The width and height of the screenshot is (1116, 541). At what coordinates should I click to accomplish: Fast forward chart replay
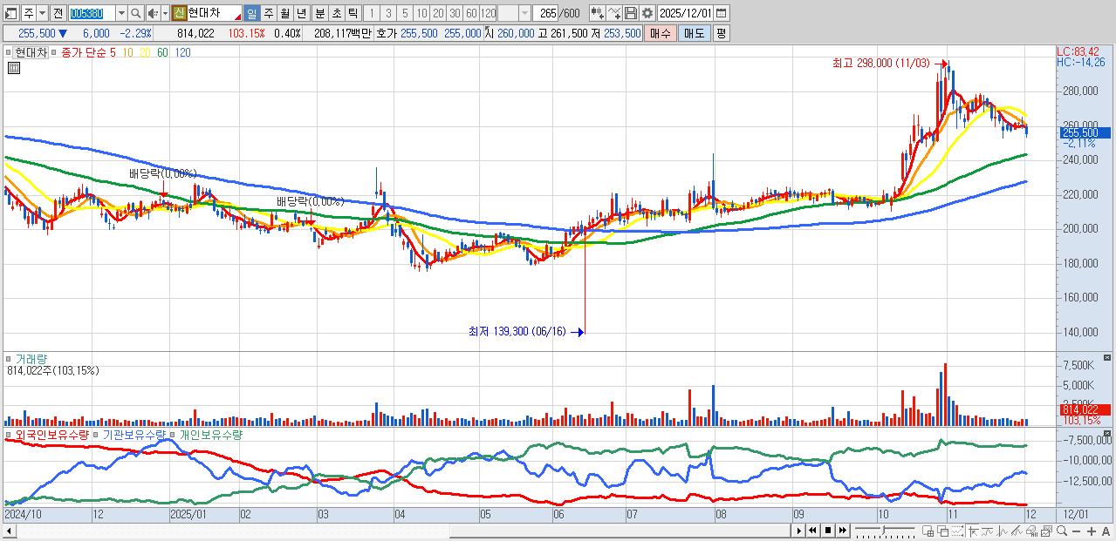click(843, 531)
